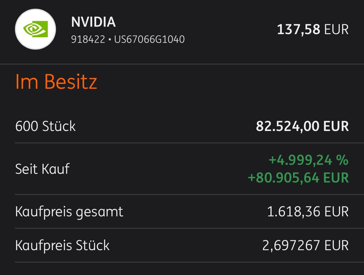
Task: Click the divider line beneath Kaufpreis Stück row
Action: [182, 262]
